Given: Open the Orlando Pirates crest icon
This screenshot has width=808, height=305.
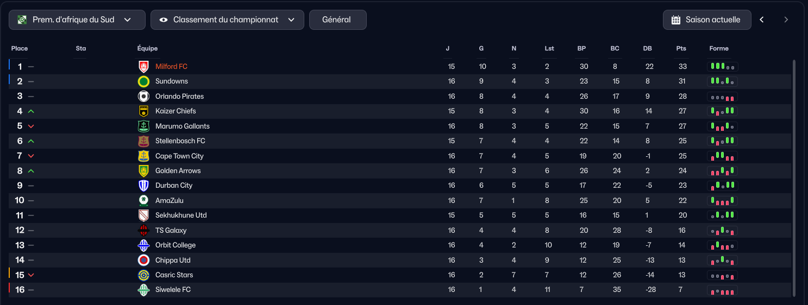Looking at the screenshot, I should pos(143,97).
